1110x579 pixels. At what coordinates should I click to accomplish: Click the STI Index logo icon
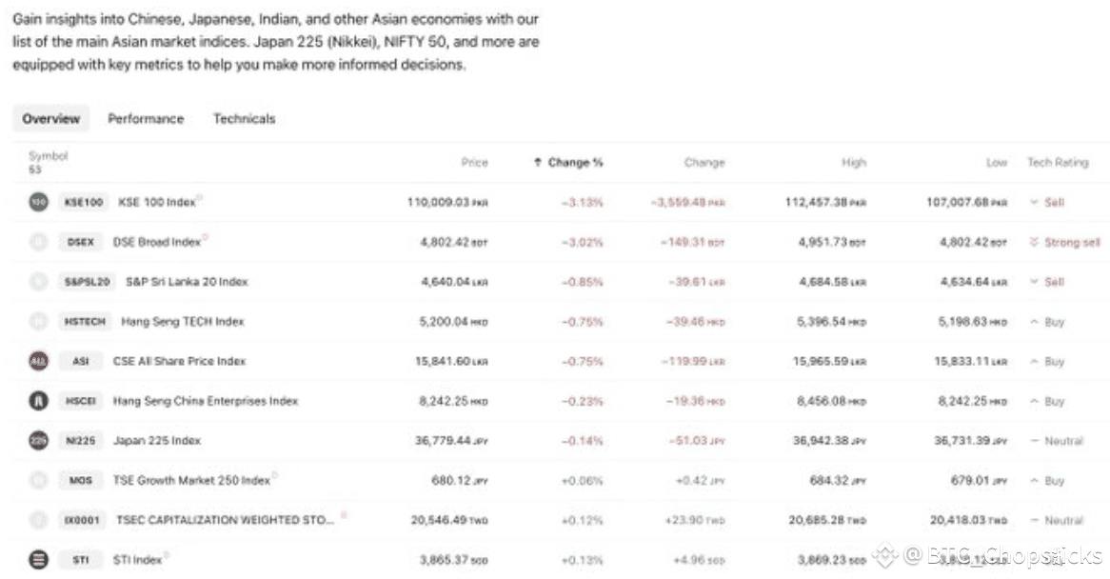(38, 559)
